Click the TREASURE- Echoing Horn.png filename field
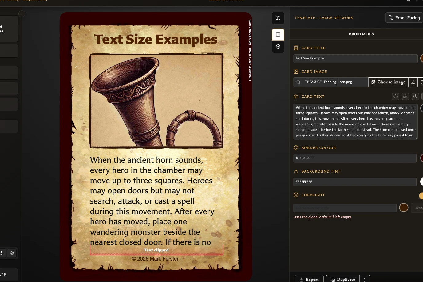The width and height of the screenshot is (423, 282). coord(335,82)
